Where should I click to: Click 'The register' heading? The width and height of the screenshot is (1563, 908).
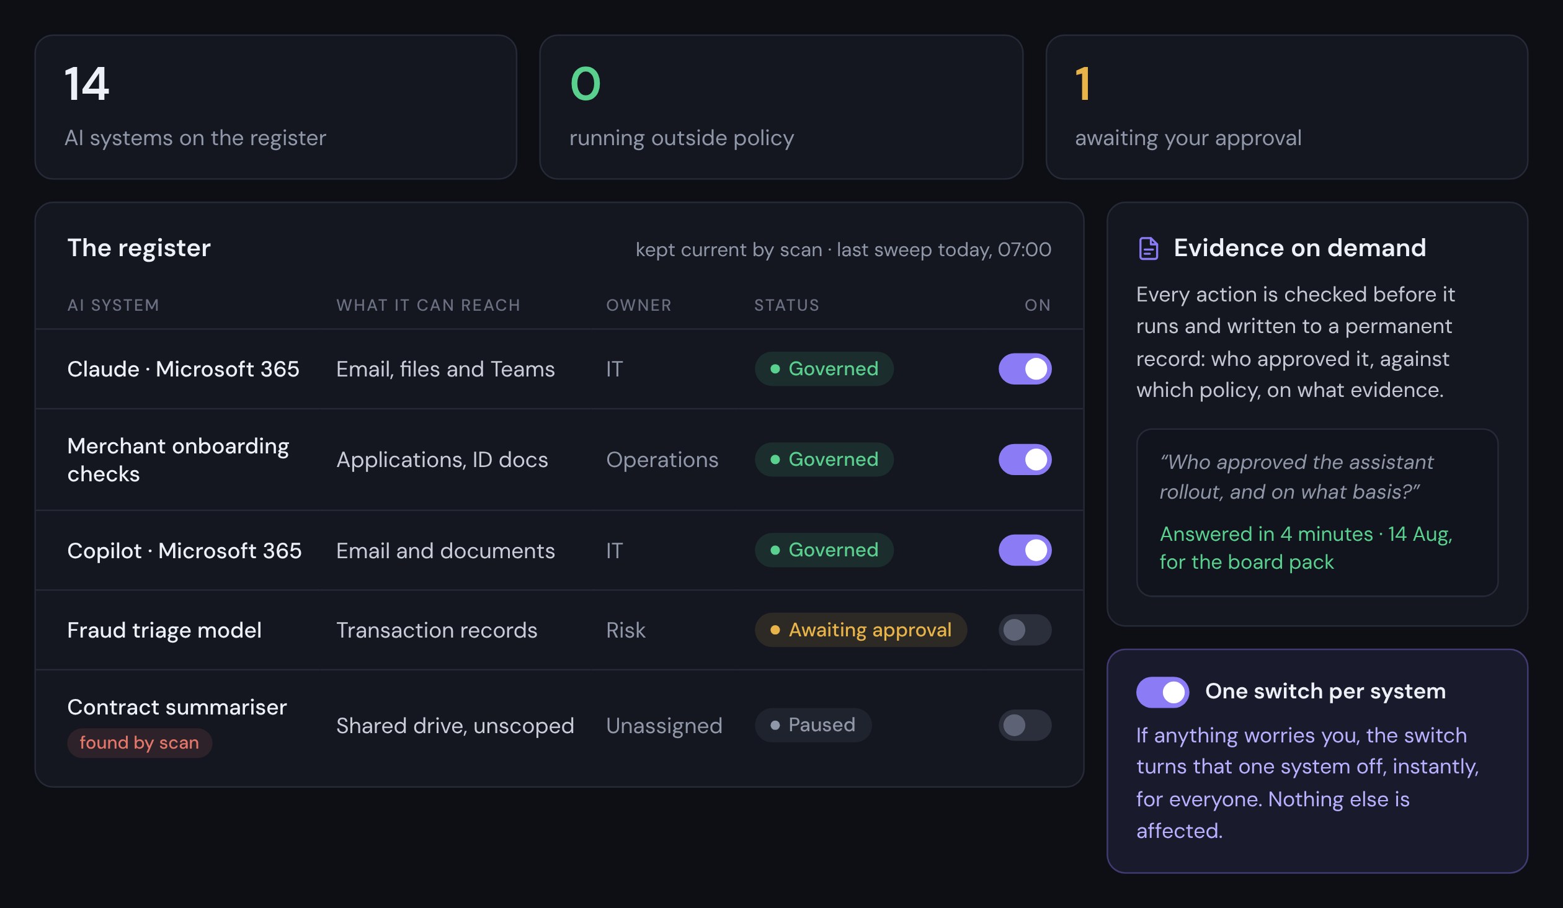tap(139, 248)
